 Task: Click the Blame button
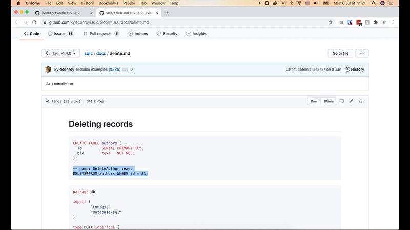(x=329, y=101)
